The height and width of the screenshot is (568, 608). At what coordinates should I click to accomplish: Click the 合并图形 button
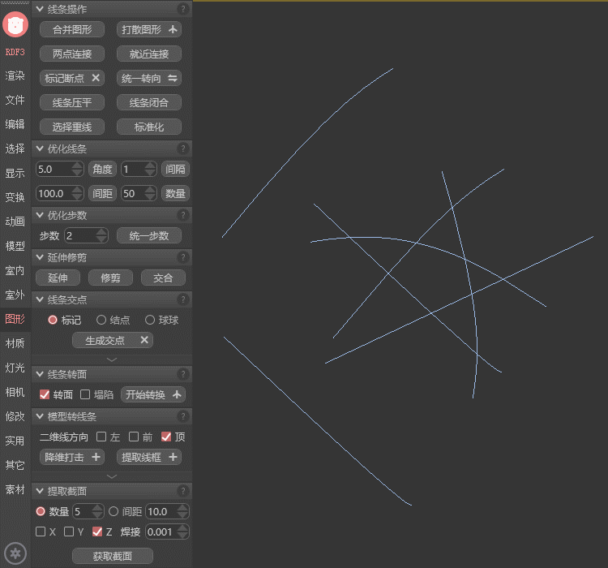(x=72, y=29)
